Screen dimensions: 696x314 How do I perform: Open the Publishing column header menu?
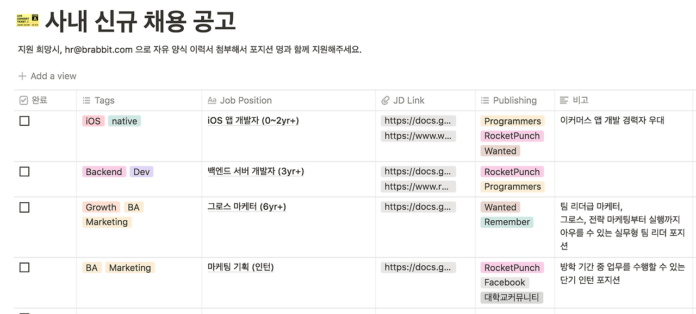point(514,100)
